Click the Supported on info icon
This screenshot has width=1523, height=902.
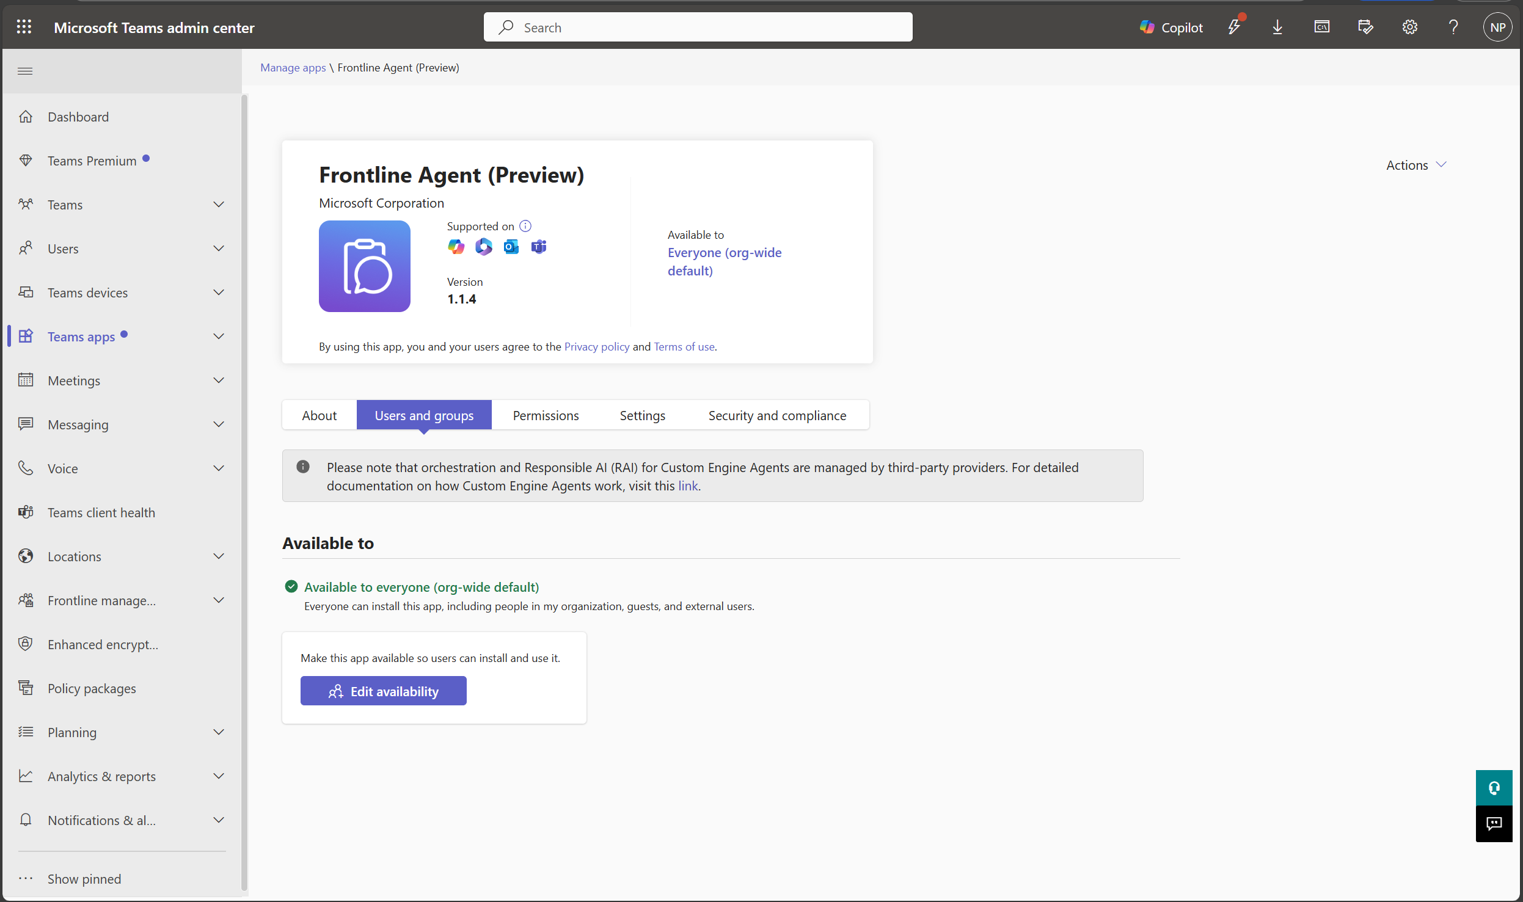(525, 227)
